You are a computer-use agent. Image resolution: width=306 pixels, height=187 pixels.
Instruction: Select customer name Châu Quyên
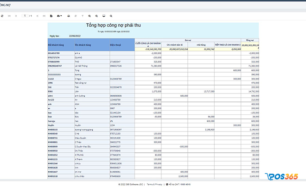(x=80, y=138)
